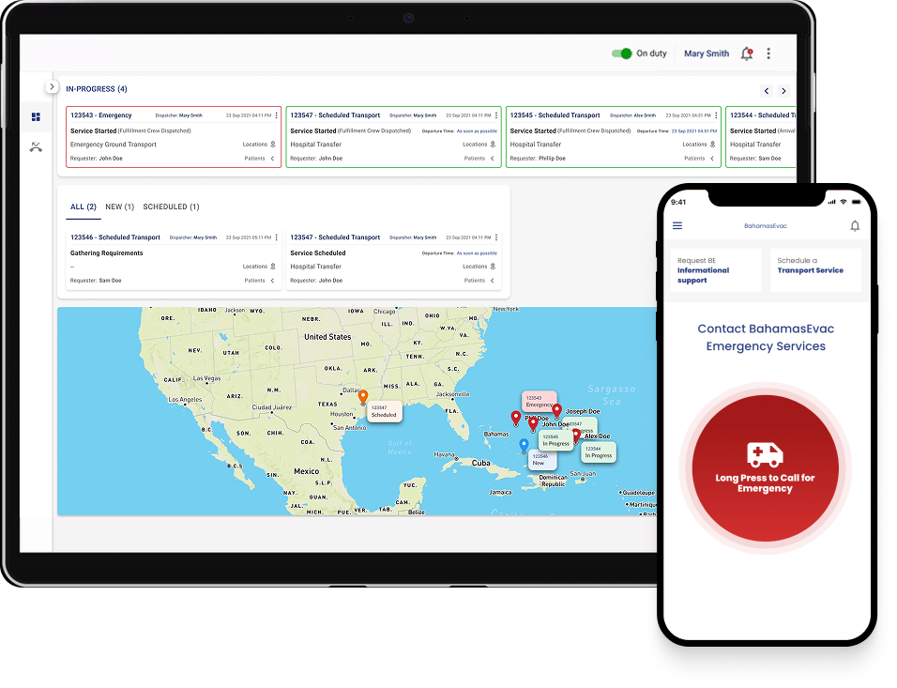Expand Patients on 123543 Emergency card

coord(260,158)
